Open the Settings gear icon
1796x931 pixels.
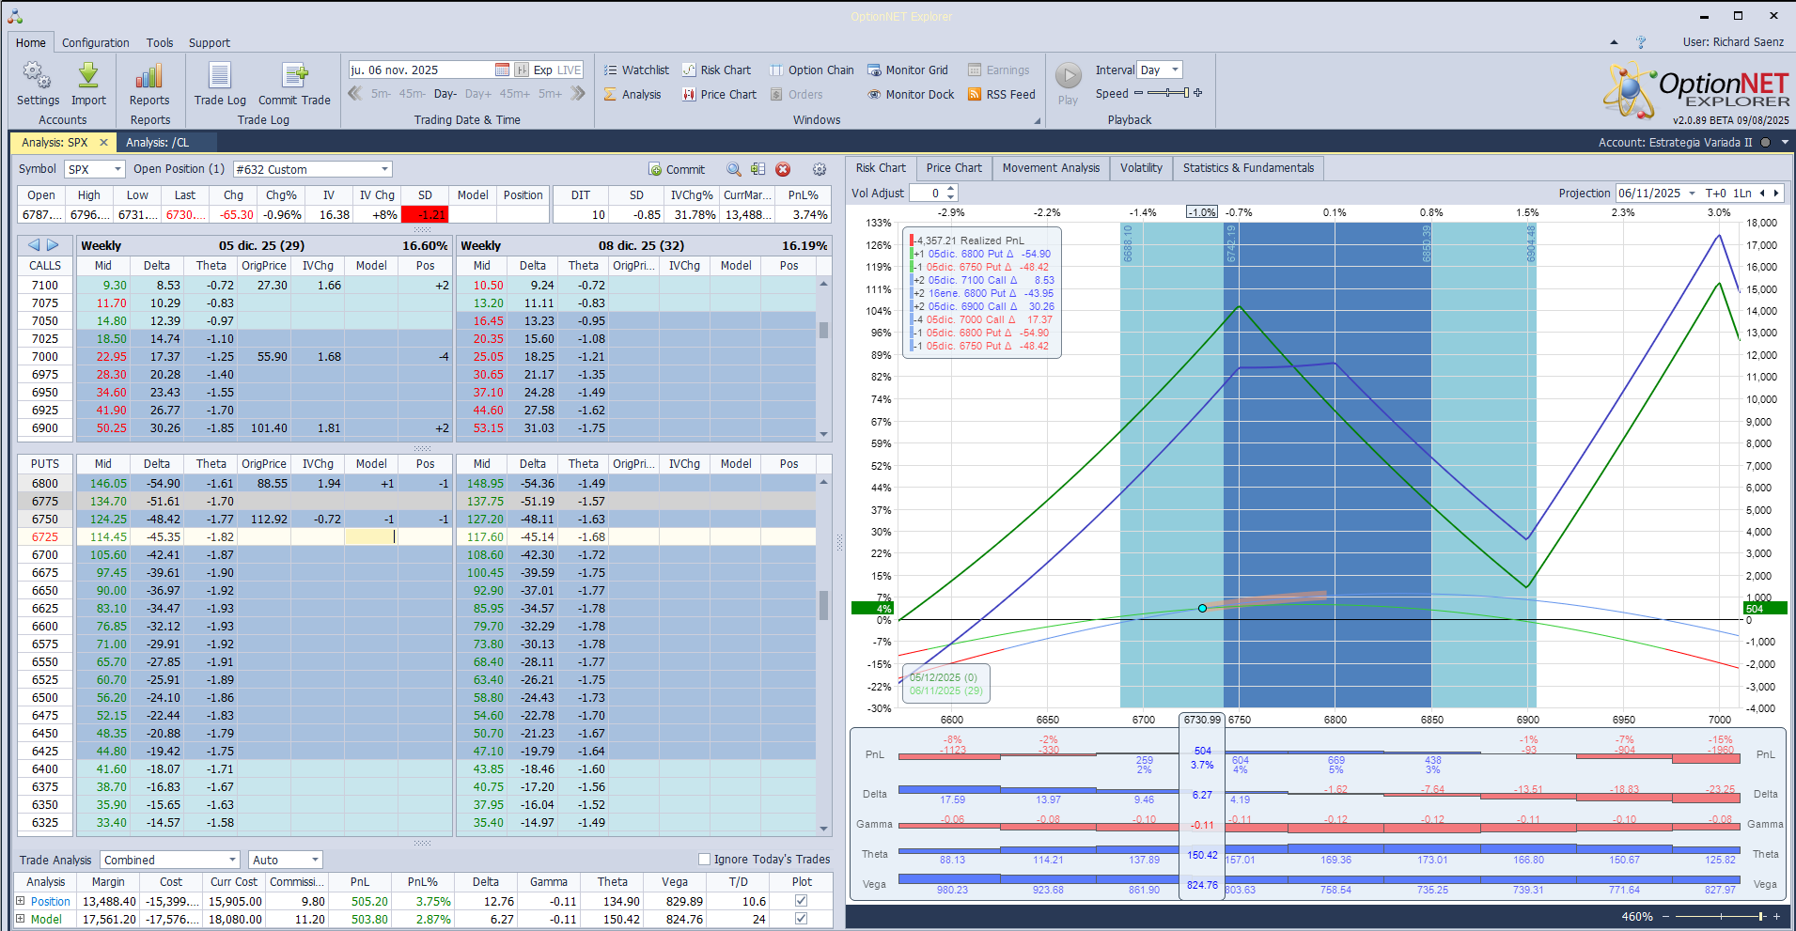tap(37, 76)
